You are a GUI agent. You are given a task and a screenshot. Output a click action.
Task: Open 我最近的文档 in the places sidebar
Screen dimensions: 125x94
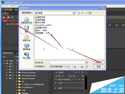(x=26, y=20)
